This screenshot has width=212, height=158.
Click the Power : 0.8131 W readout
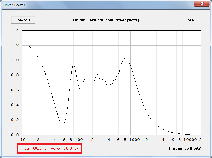(65, 148)
